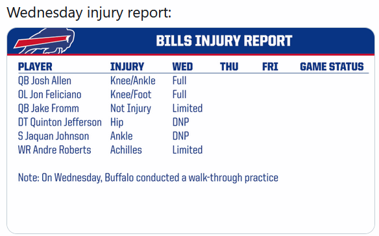Click the GAME STATUS column header

point(332,67)
